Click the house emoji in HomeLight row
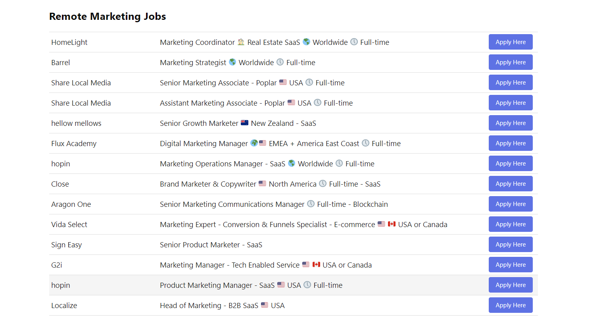 point(241,42)
